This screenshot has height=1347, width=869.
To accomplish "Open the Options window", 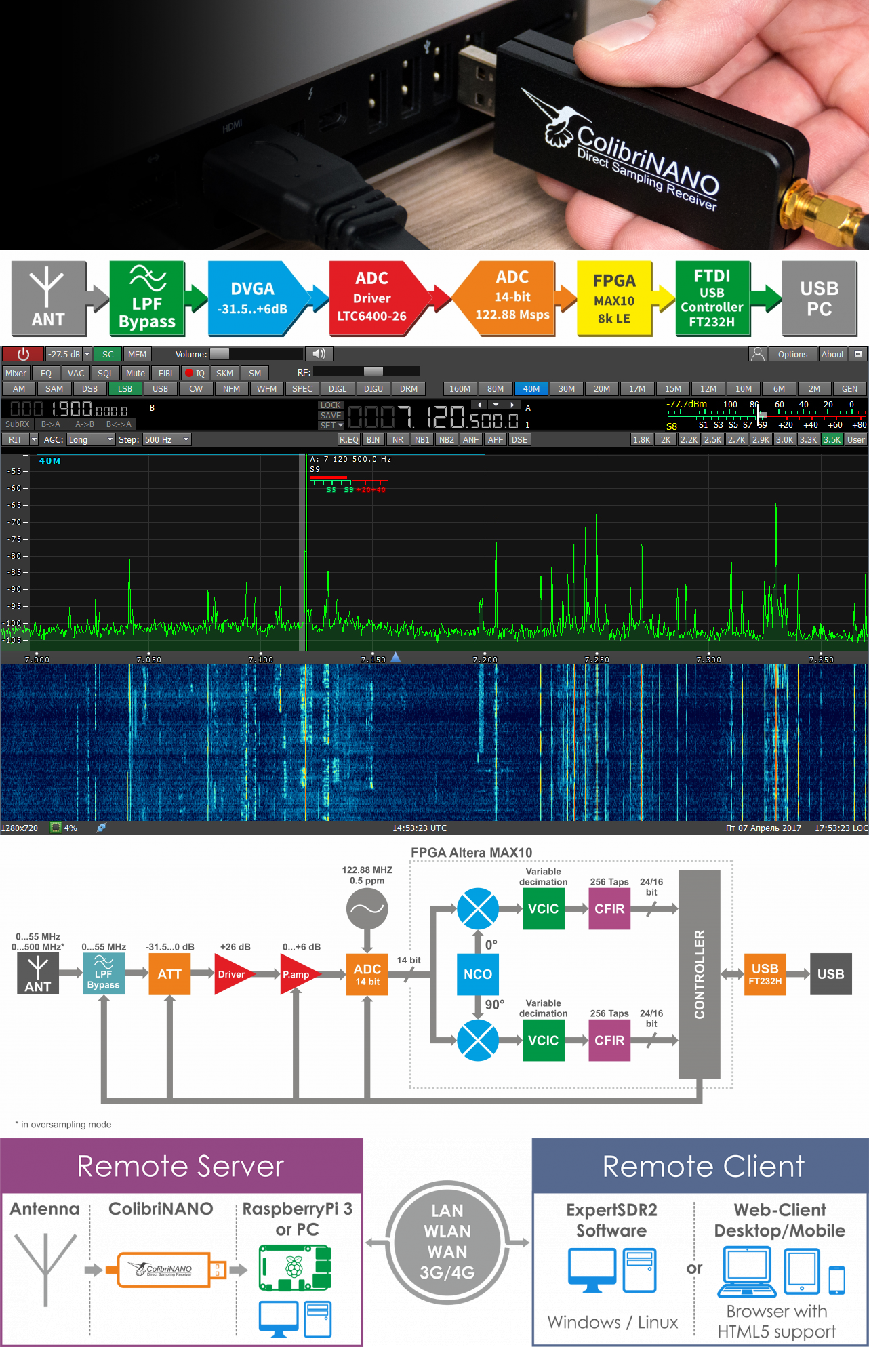I will pyautogui.click(x=792, y=354).
